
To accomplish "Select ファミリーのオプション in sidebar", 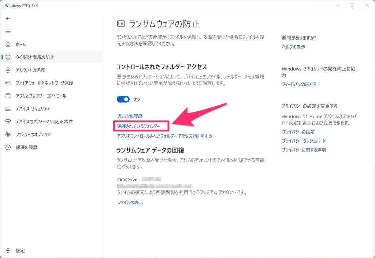I will coord(33,134).
